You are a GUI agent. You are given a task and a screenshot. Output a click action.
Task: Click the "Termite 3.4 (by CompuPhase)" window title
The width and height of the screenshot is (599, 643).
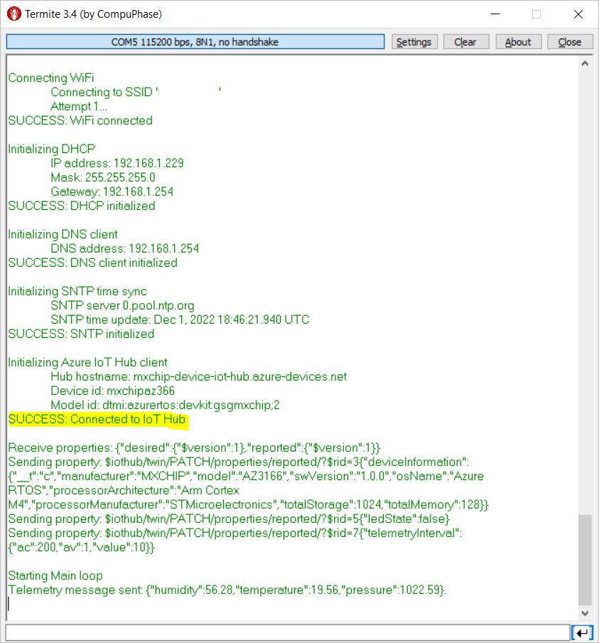[93, 14]
